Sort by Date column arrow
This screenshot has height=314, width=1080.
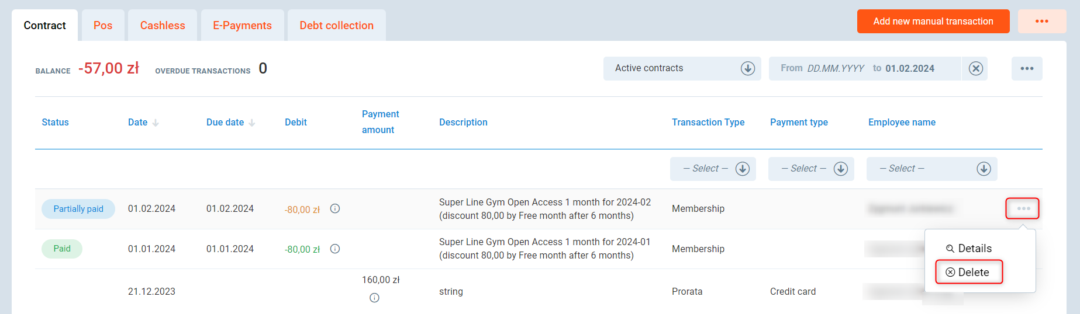(x=156, y=123)
